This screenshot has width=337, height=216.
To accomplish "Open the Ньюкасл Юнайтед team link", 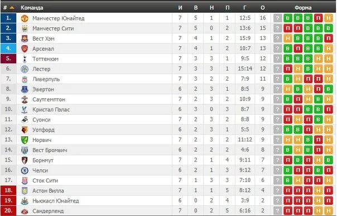I will click(56, 201).
